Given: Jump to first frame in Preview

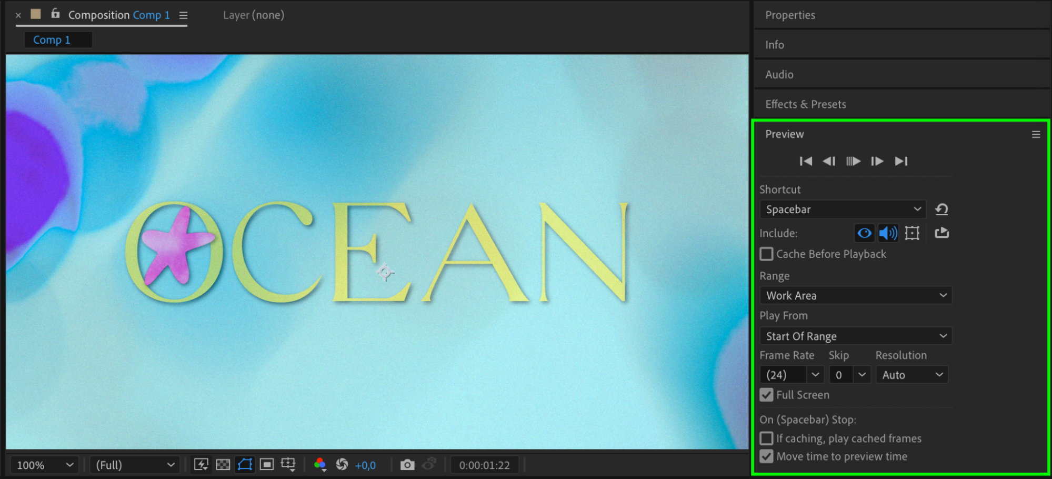Looking at the screenshot, I should (x=806, y=161).
